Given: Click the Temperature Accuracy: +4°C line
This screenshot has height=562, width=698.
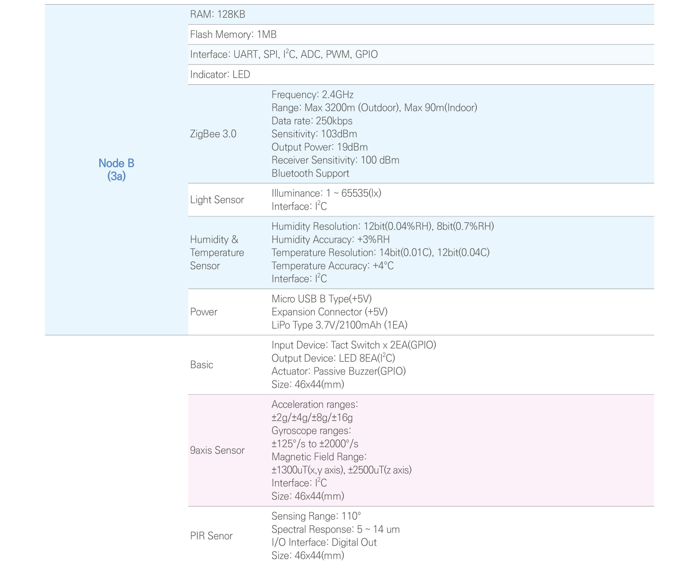Looking at the screenshot, I should [332, 265].
